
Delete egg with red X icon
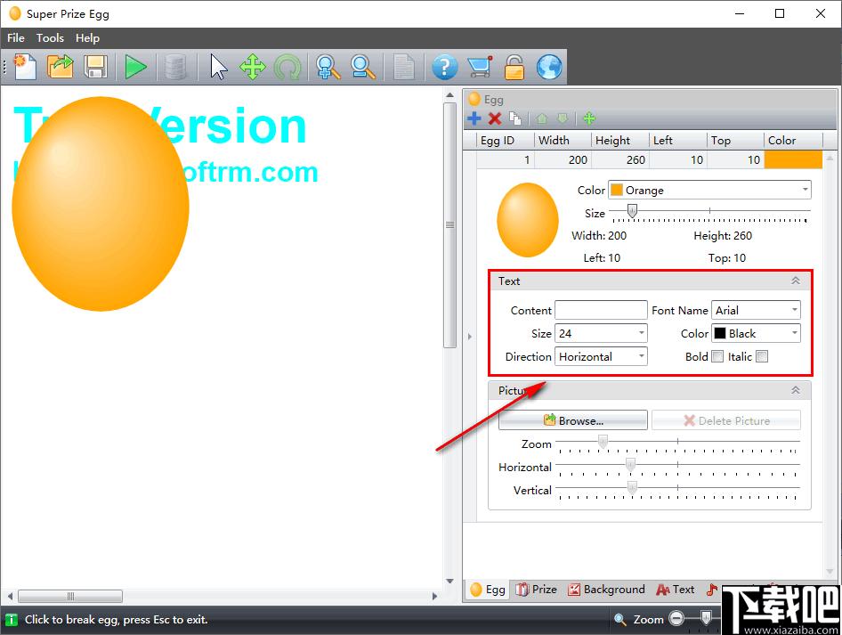(495, 118)
